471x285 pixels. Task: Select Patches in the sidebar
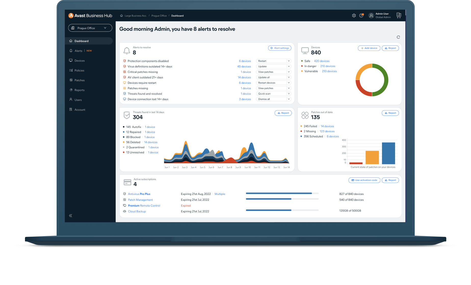[79, 80]
